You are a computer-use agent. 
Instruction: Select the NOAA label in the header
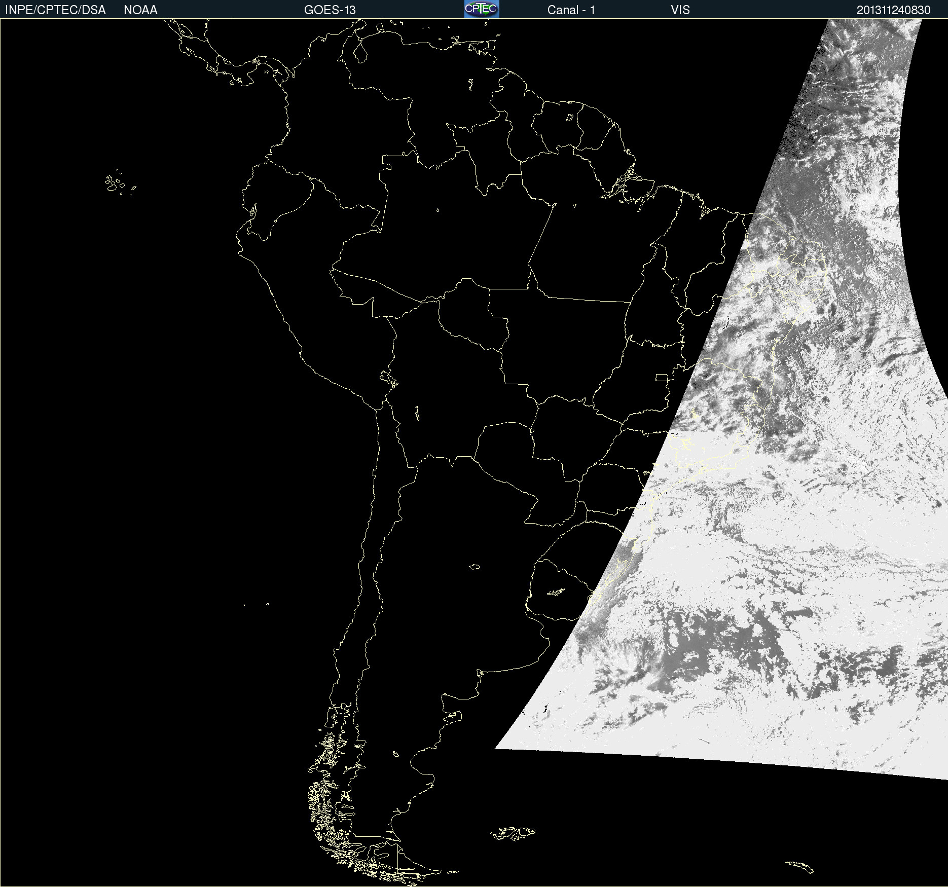click(140, 10)
